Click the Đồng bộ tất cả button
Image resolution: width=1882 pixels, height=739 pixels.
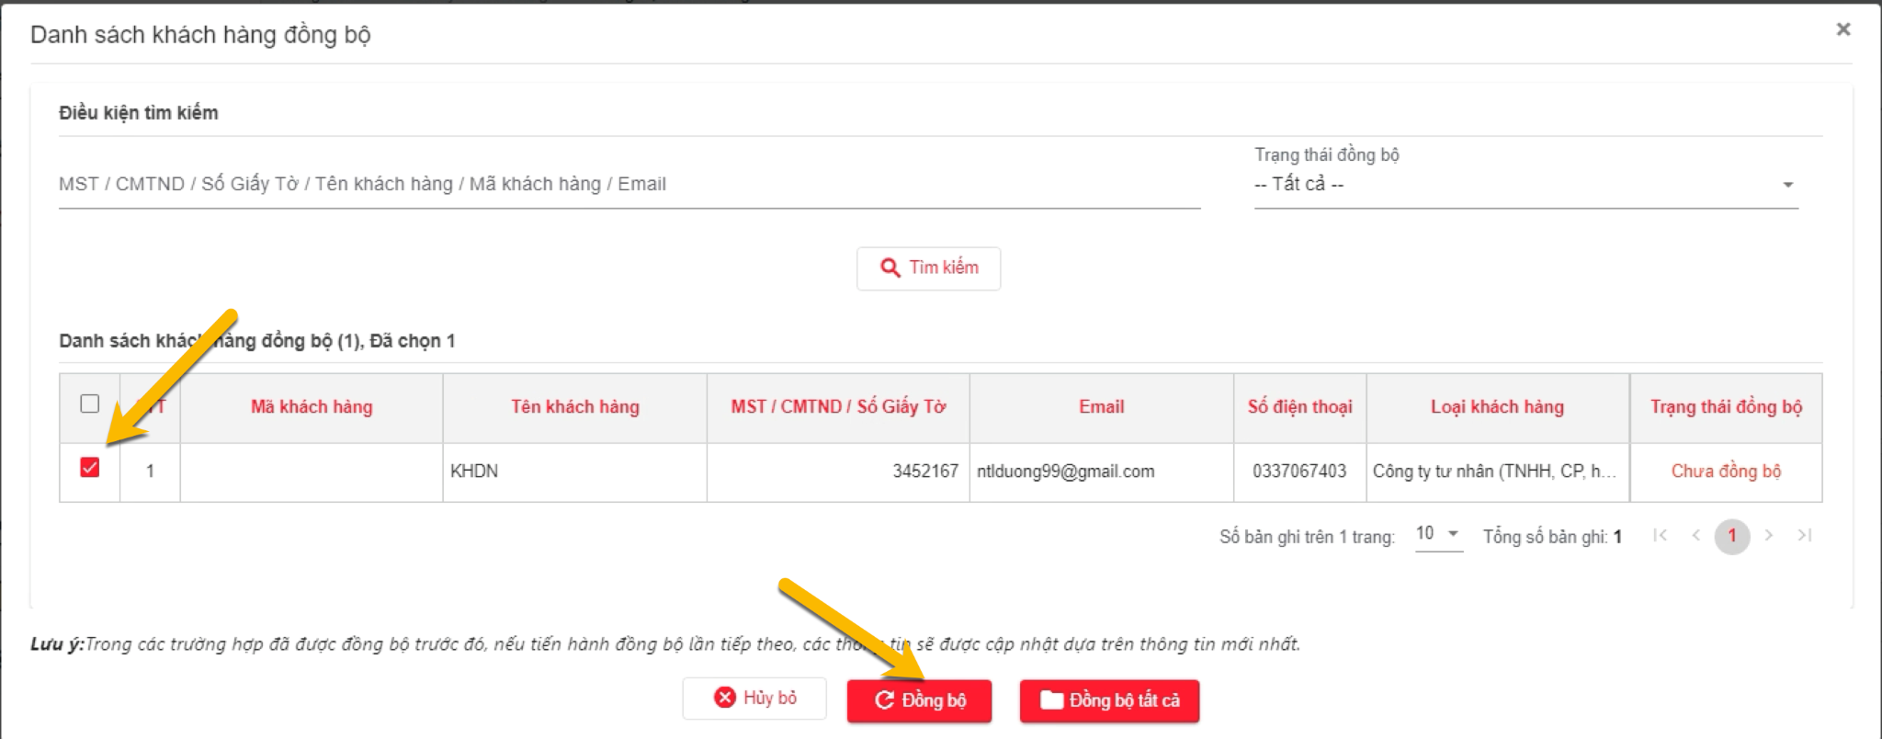pos(1109,700)
